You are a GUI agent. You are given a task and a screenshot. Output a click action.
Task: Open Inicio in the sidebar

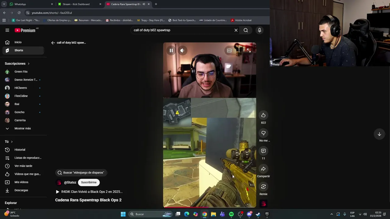tap(23, 42)
